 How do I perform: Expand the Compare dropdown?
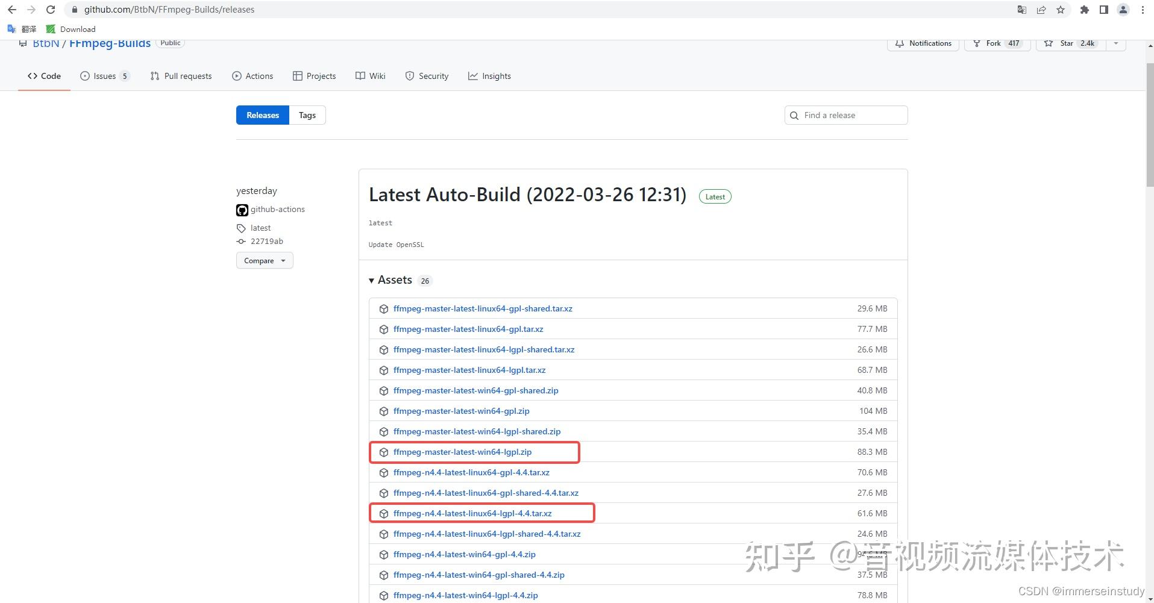point(265,260)
